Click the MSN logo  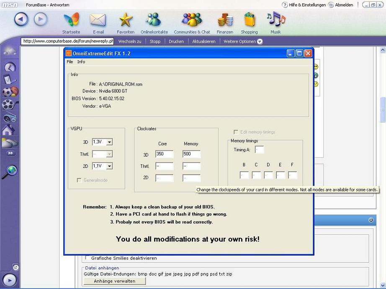coord(10,5)
